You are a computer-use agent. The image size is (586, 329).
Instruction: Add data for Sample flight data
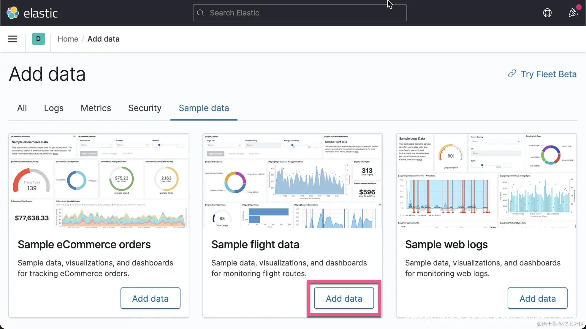pyautogui.click(x=344, y=298)
